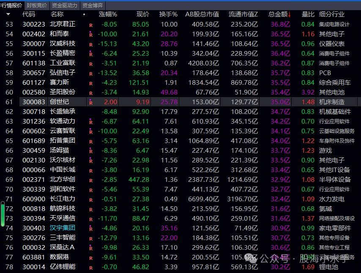Select stock name 数据港
Viewport: 361px width, 273px height.
[60, 257]
